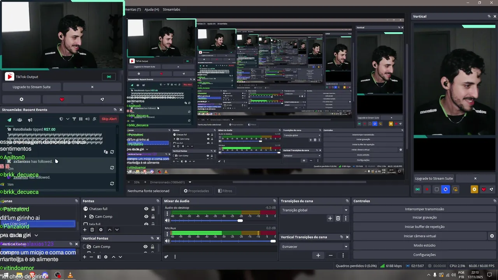Click Upgrade to Stream Suite in left panel
The width and height of the screenshot is (498, 280).
[32, 87]
